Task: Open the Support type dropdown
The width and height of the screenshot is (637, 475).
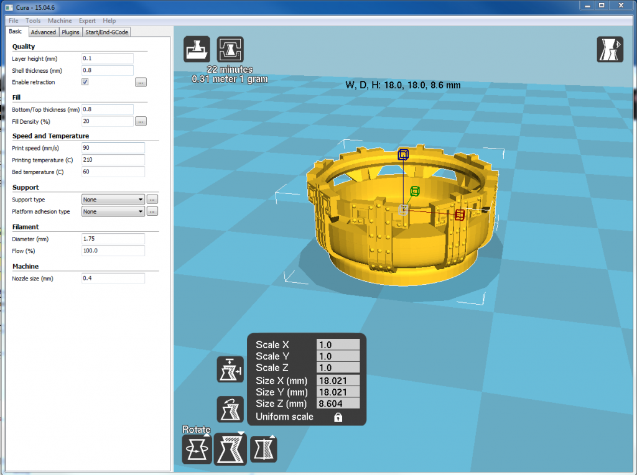Action: tap(113, 200)
